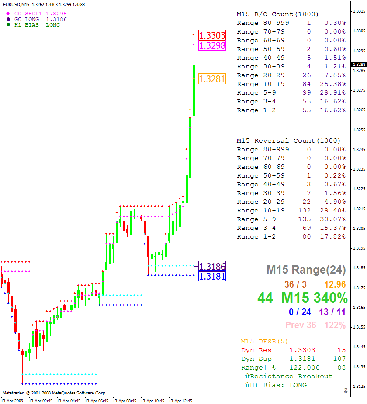Click B/O Range 10-19 row value 25.38%
The image size is (367, 404).
[332, 84]
